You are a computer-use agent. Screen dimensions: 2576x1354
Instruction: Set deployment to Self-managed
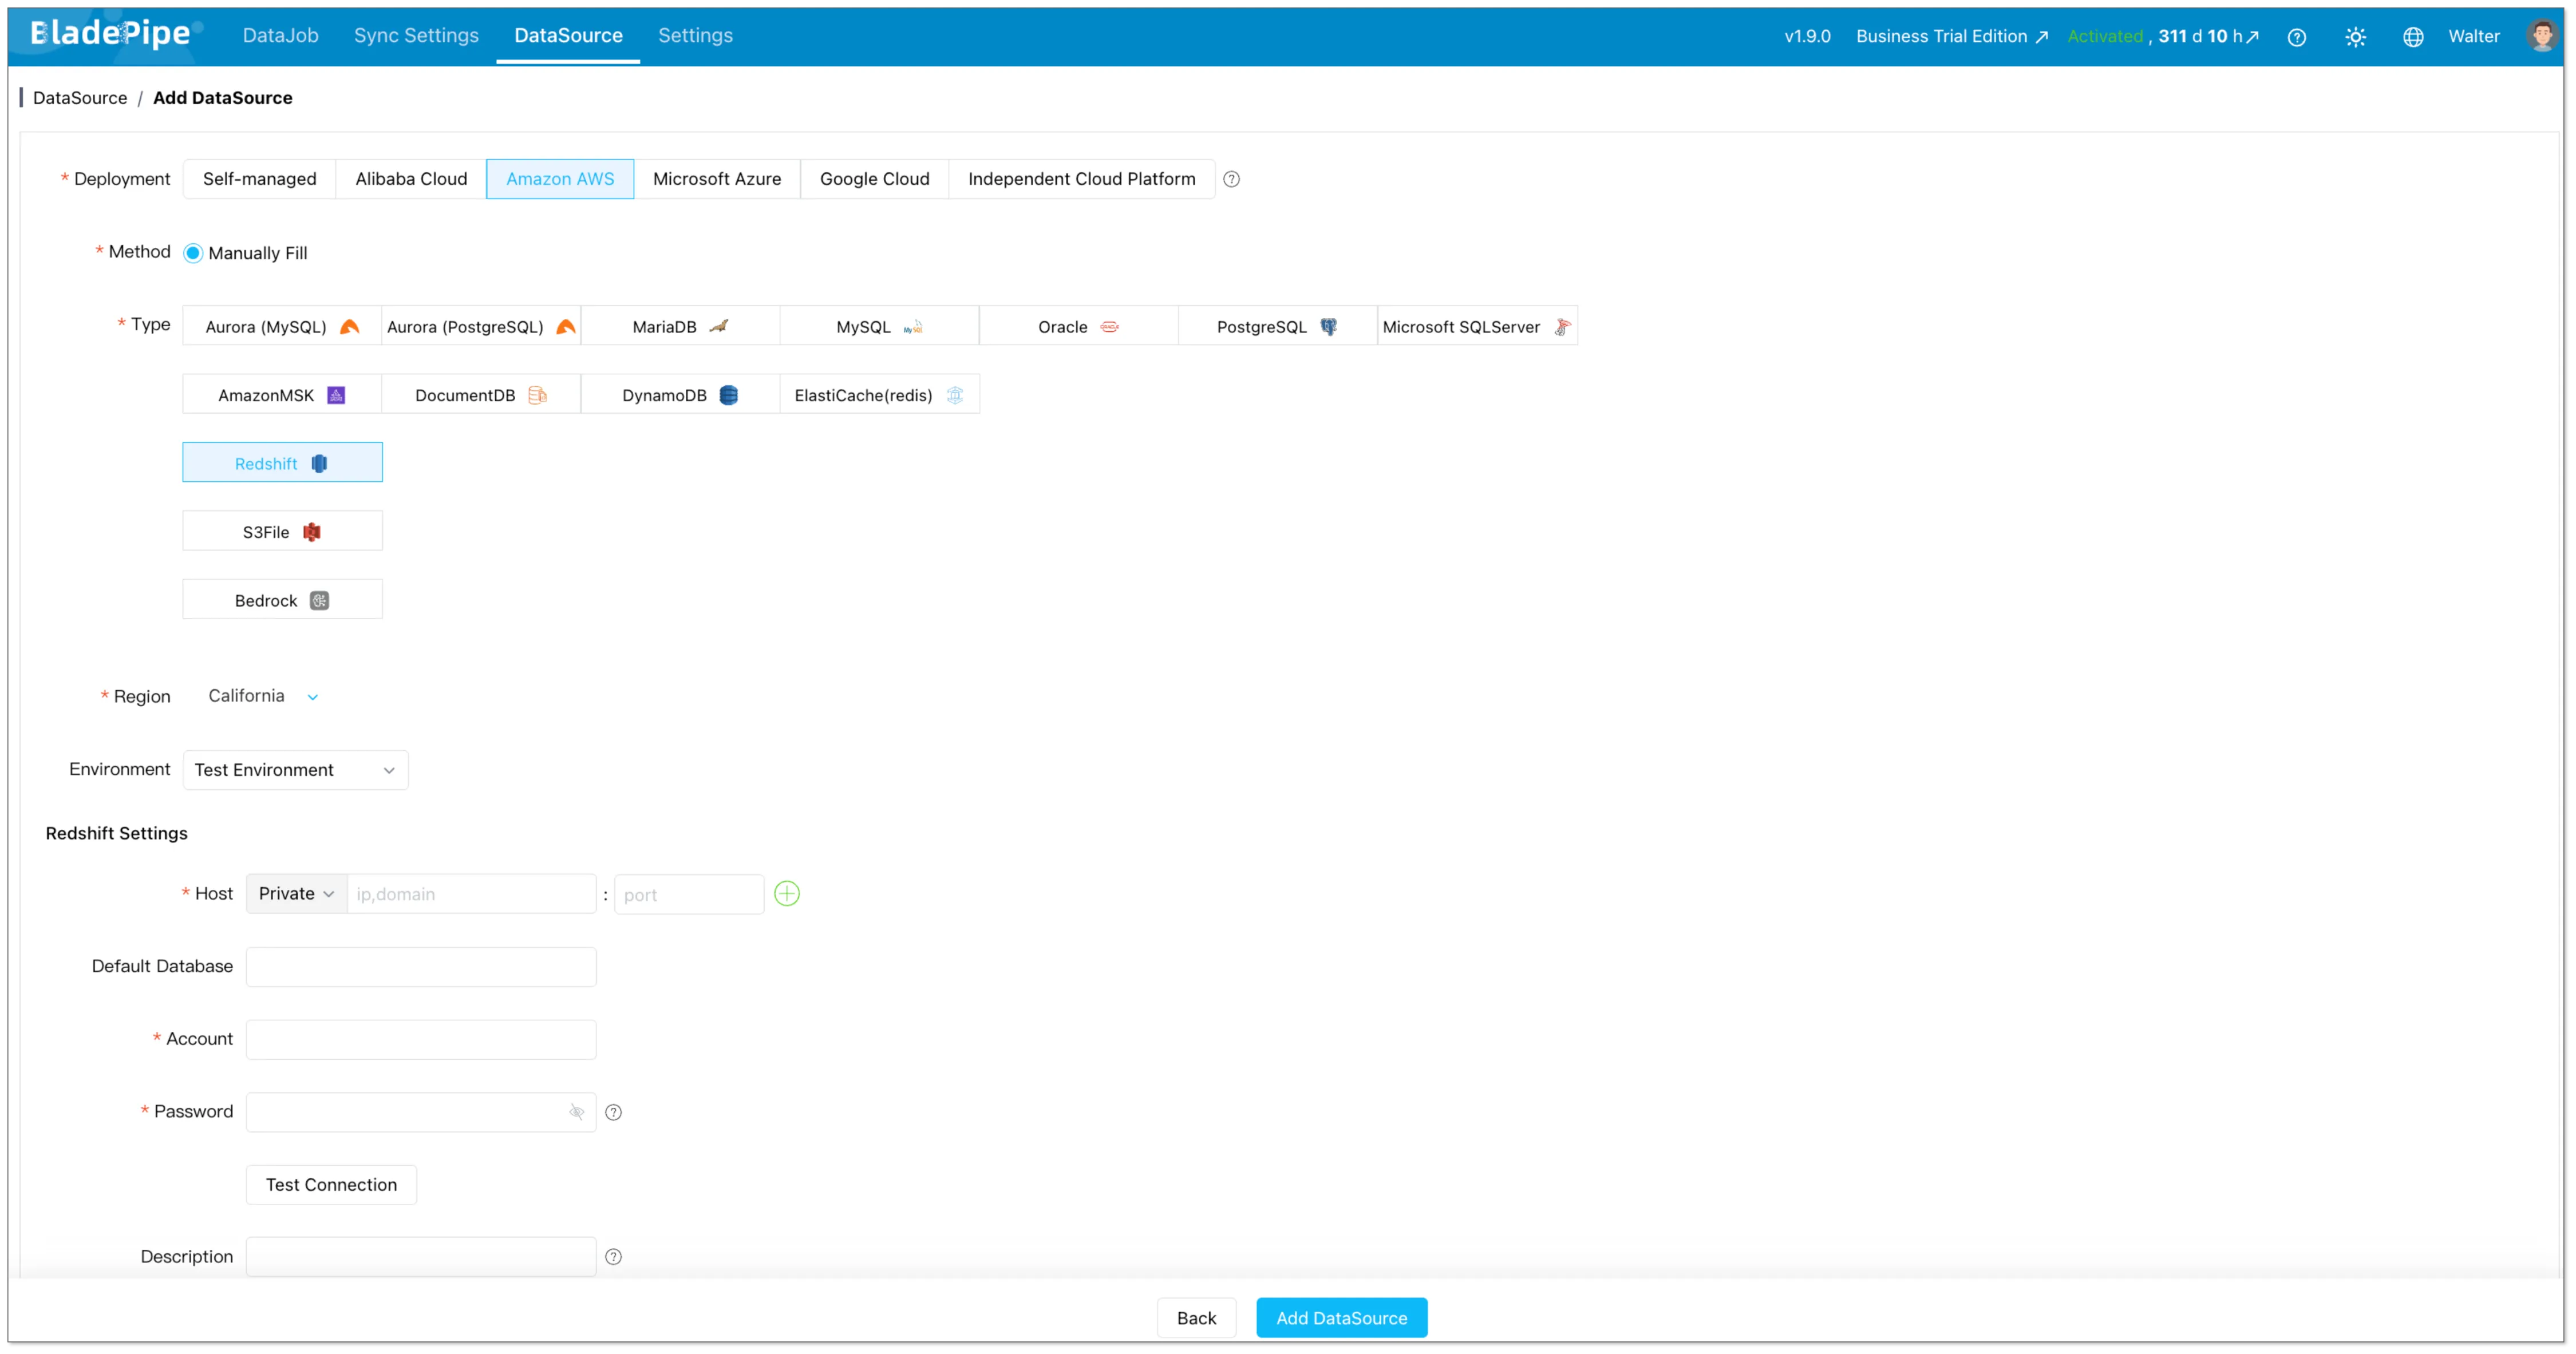(259, 179)
